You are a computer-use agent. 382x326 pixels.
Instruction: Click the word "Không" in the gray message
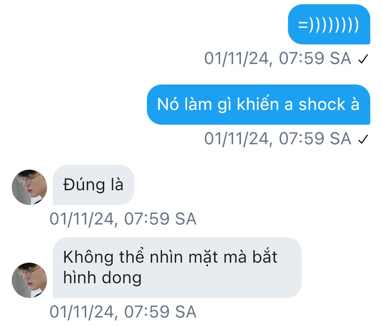pyautogui.click(x=88, y=257)
